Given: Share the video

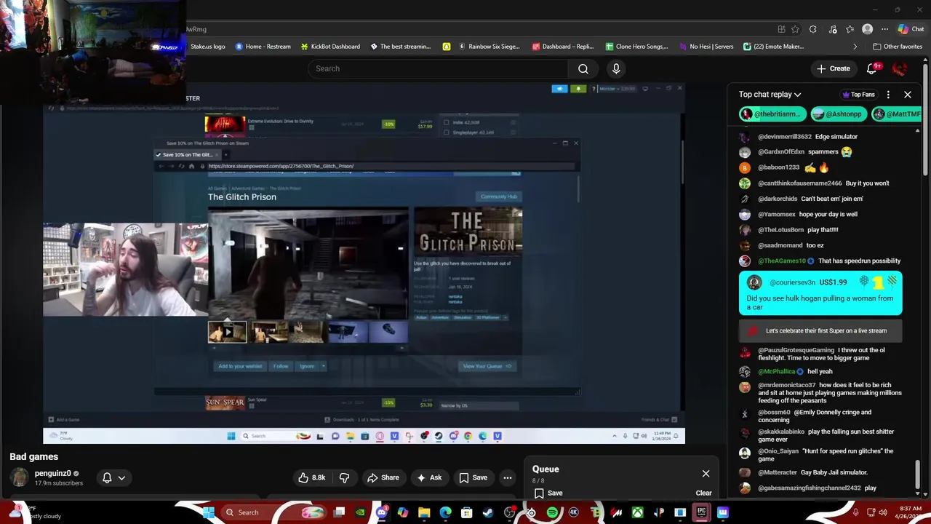Looking at the screenshot, I should click(383, 477).
